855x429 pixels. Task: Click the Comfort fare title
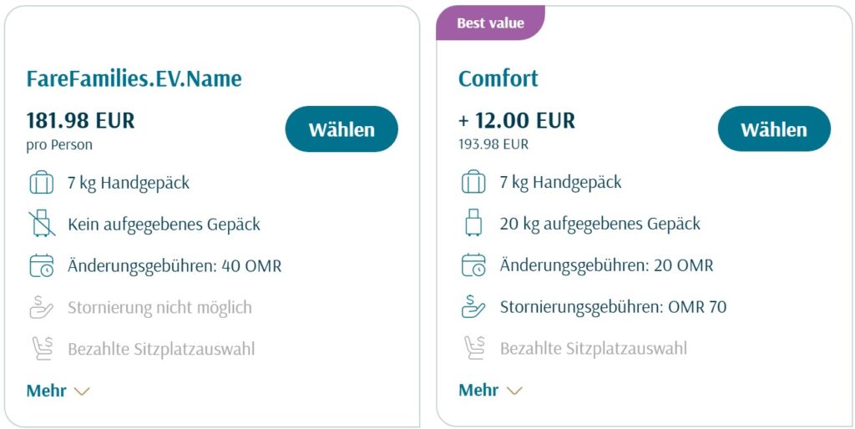coord(498,78)
